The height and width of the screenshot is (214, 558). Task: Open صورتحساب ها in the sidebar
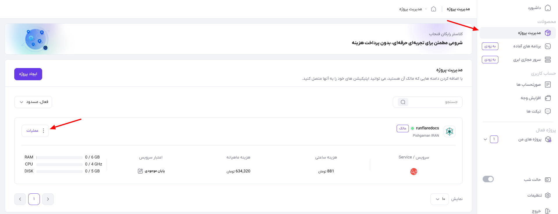(518, 85)
